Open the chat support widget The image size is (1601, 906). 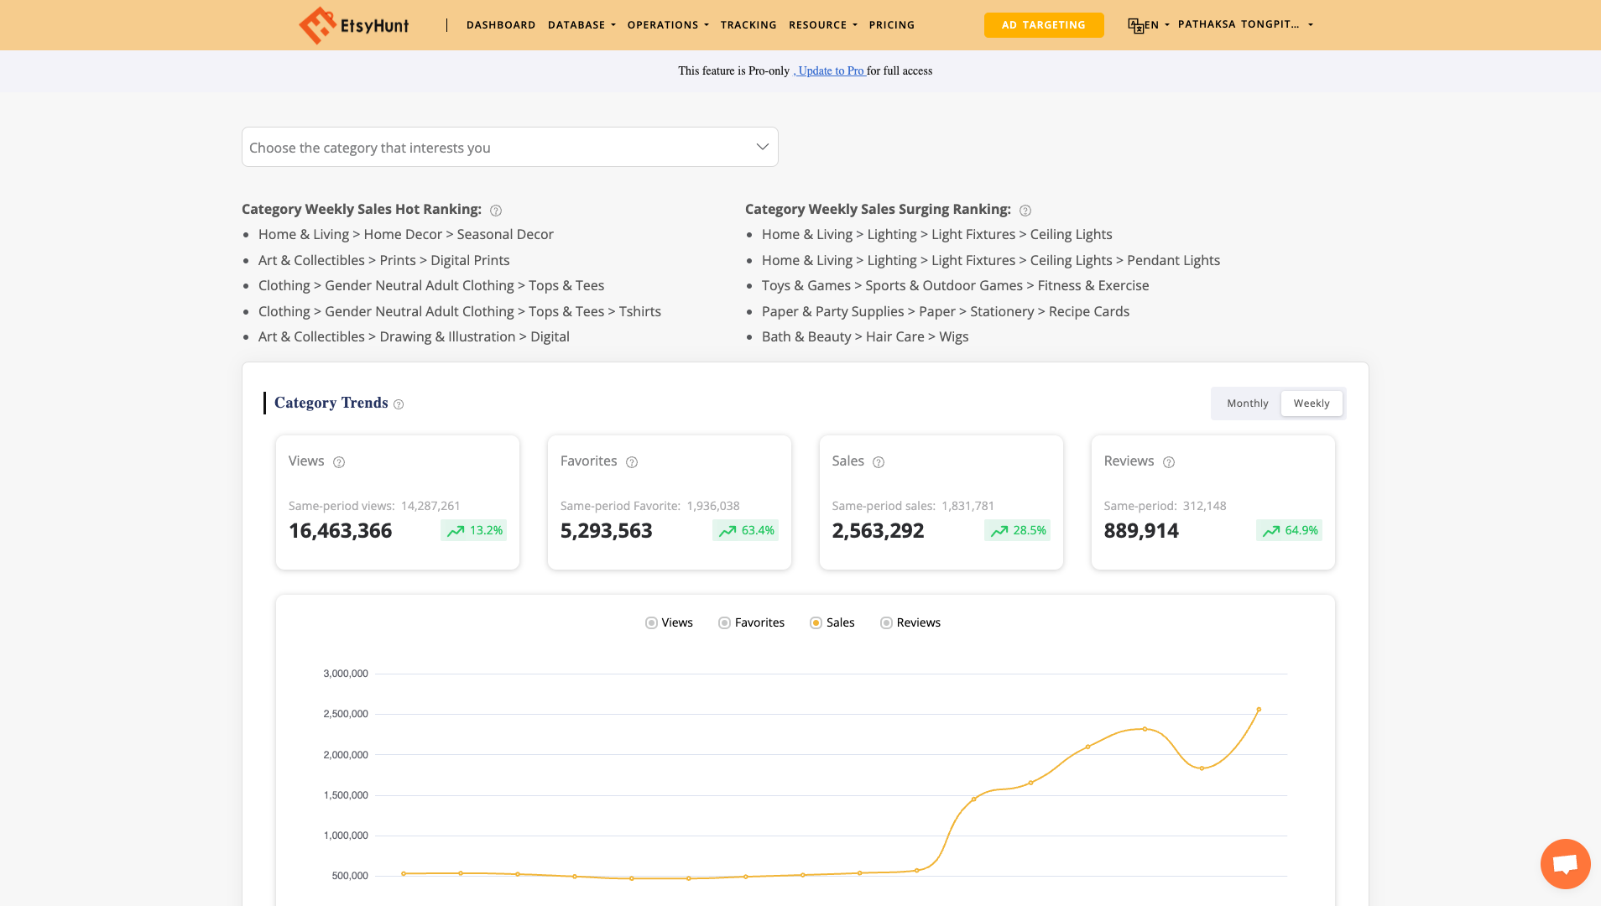1564,863
